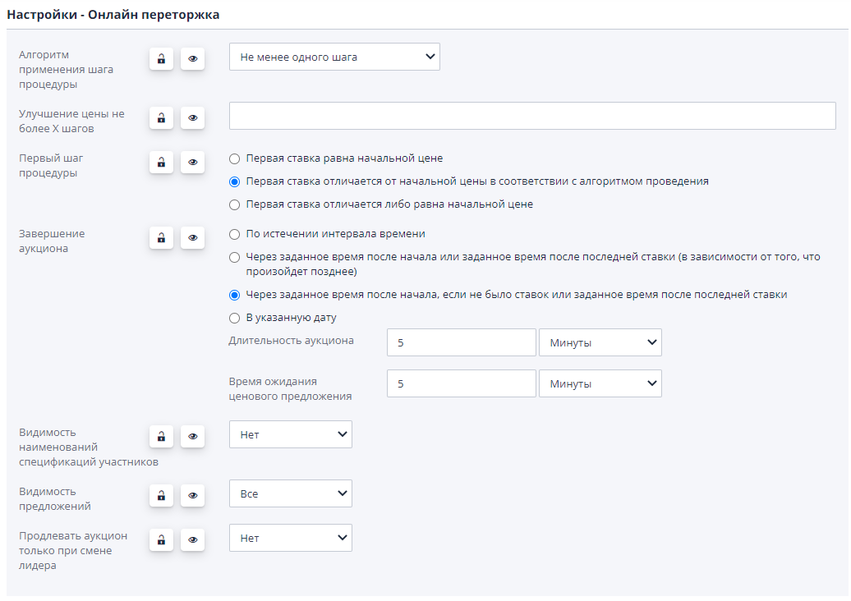Click lock icon for Видимость наименований спецификаций
This screenshot has height=601, width=851.
click(161, 436)
